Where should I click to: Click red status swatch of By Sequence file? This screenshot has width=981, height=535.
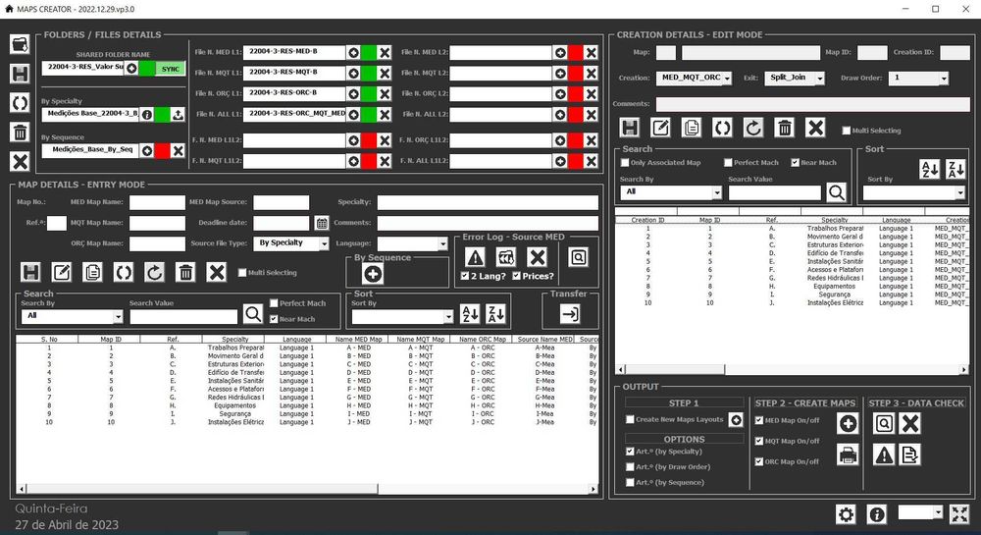point(163,151)
